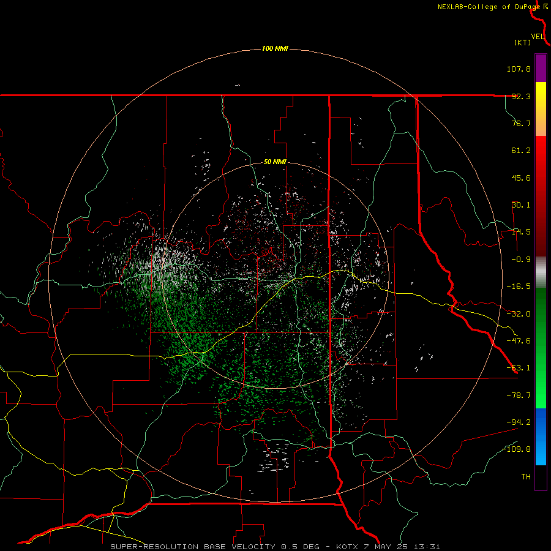Viewport: 551px width, 551px height.
Task: Click the -0.9 legend value
Action: (x=521, y=260)
